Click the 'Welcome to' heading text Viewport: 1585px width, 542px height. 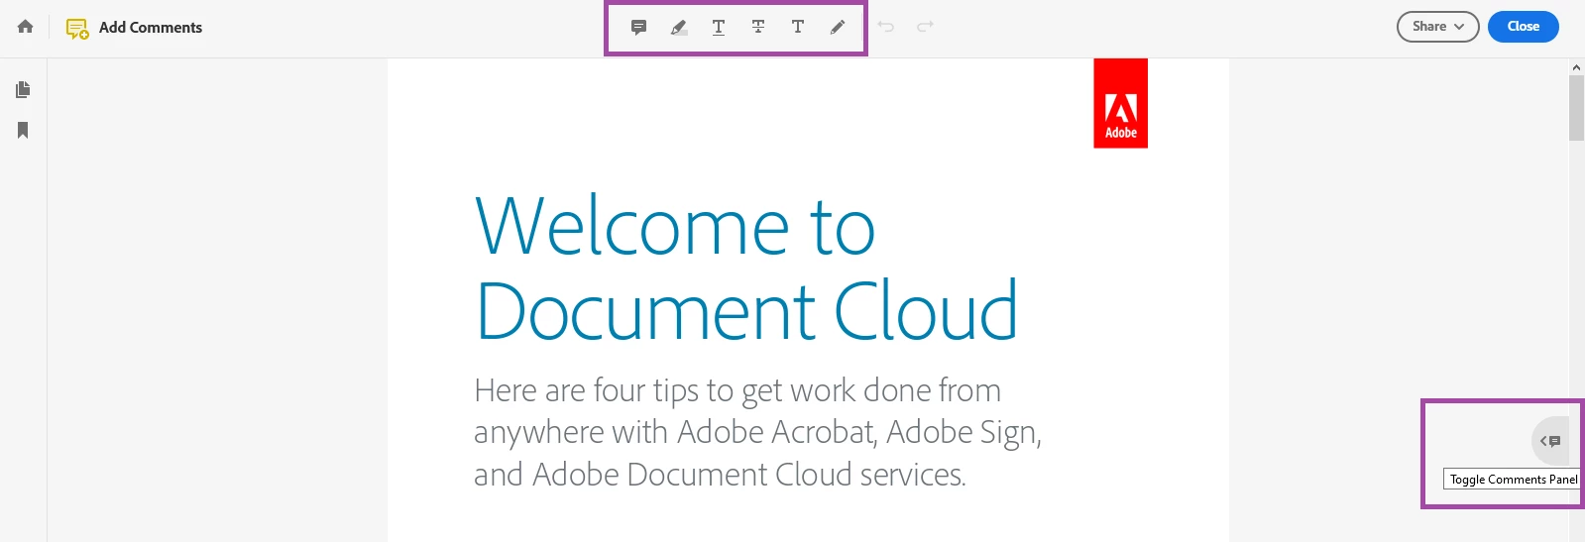coord(675,227)
